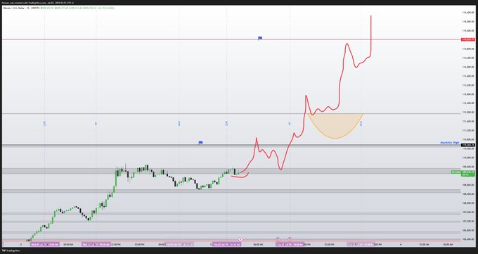Screen dimensions: 478x254
Task: Click the first event marker icon above the time axis
Action: tap(240, 239)
